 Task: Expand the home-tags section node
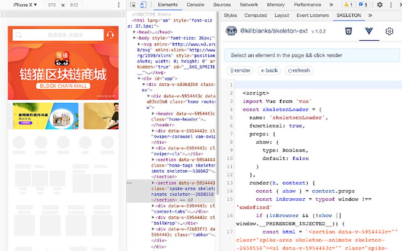click(153, 160)
